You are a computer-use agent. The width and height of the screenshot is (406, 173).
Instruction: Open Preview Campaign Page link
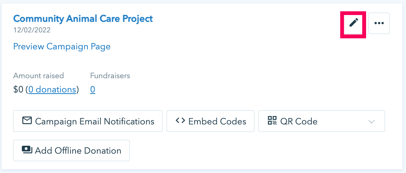click(62, 47)
